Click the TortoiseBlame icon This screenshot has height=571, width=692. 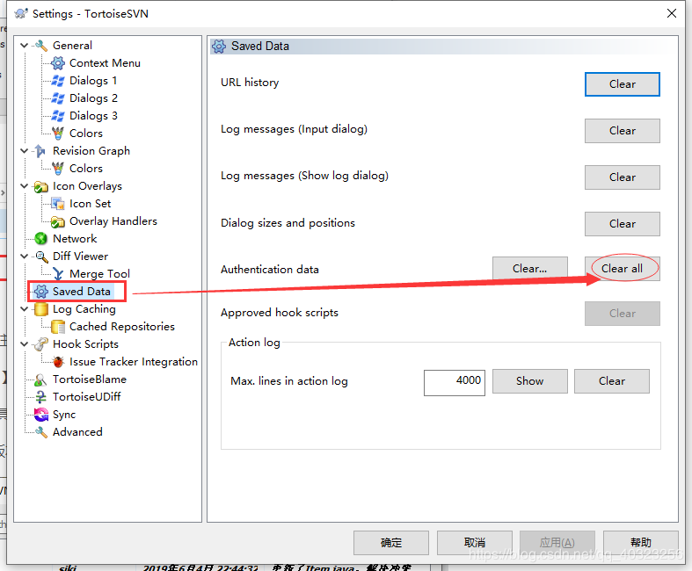tap(41, 379)
